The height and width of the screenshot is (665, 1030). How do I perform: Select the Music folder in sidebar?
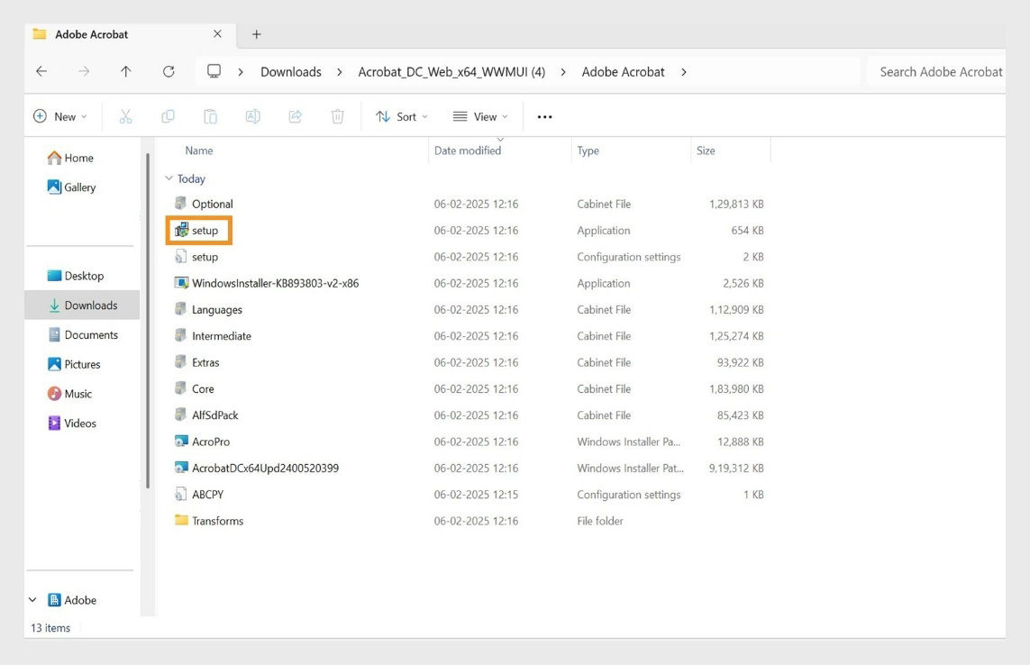coord(76,394)
